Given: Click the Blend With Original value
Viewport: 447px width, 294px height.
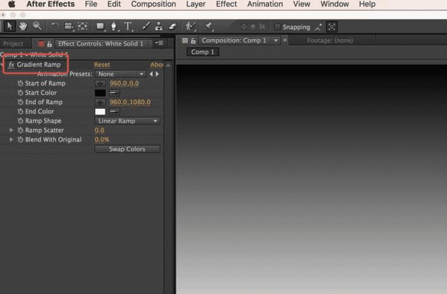Looking at the screenshot, I should 101,140.
